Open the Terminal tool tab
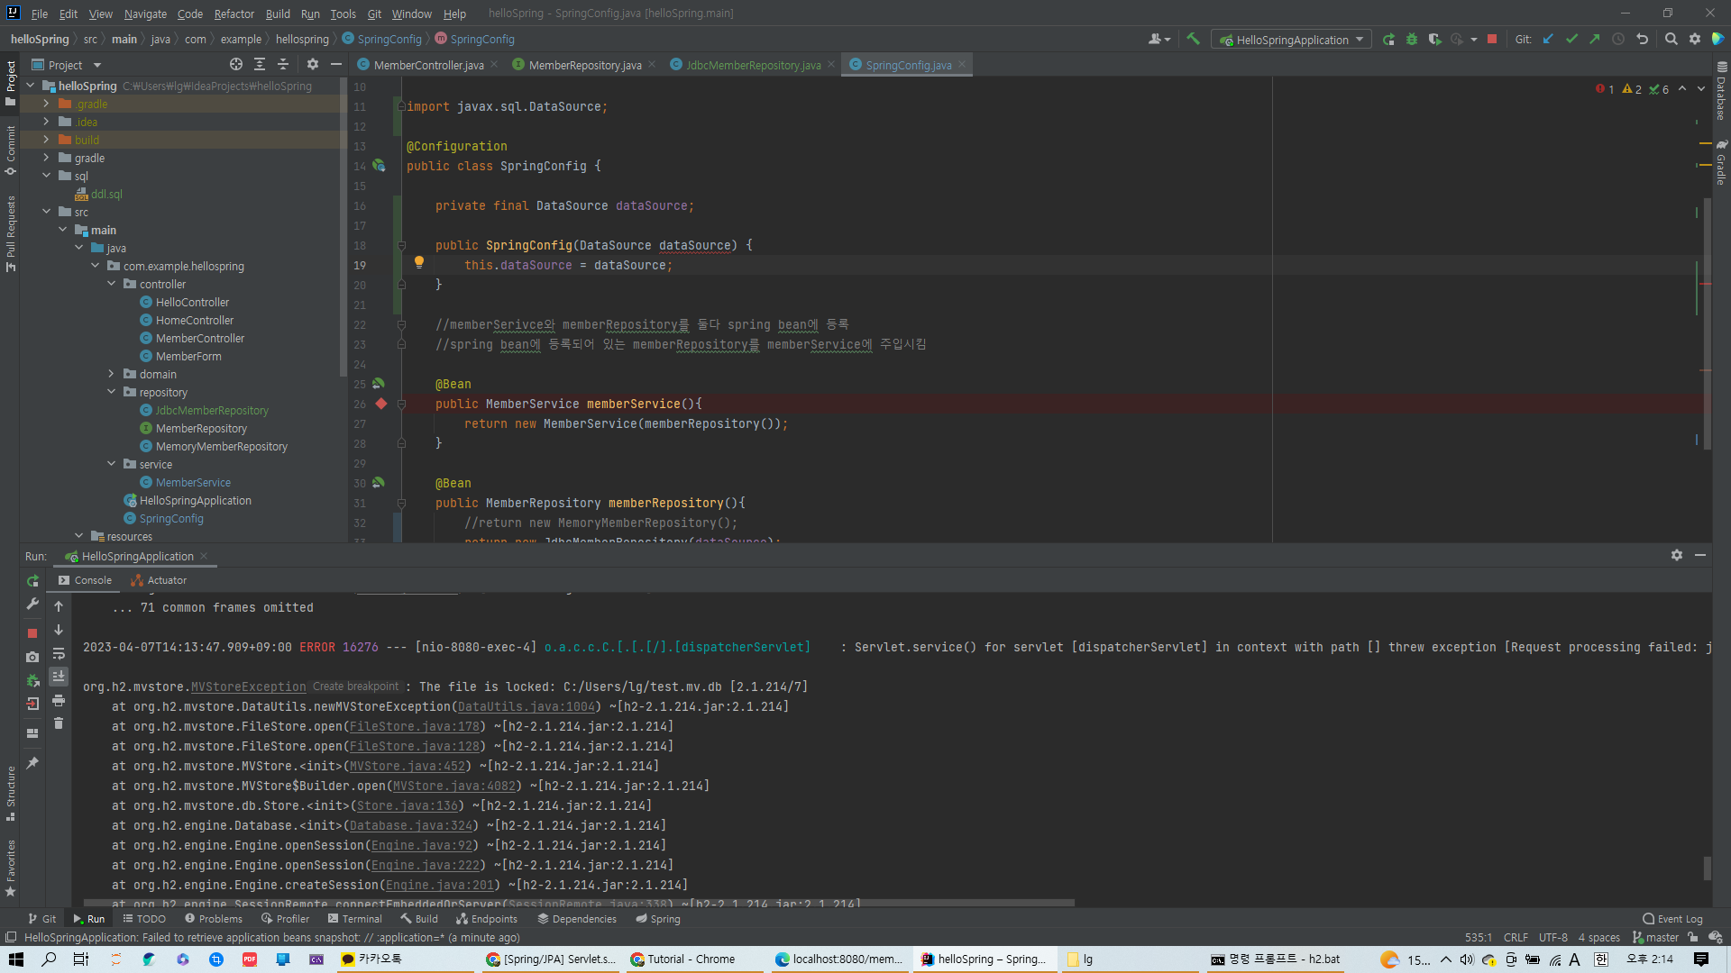This screenshot has width=1731, height=973. coord(354,919)
